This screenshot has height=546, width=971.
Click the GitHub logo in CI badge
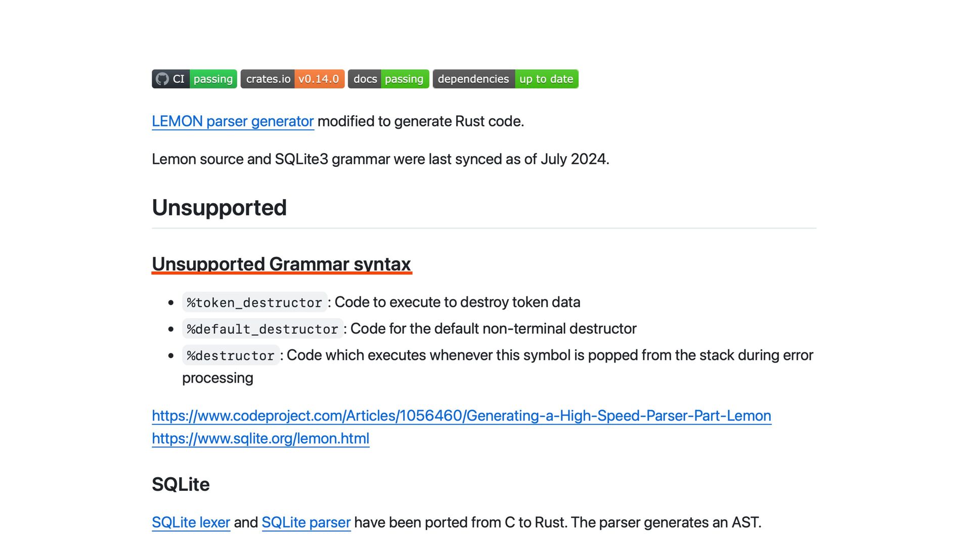click(162, 79)
